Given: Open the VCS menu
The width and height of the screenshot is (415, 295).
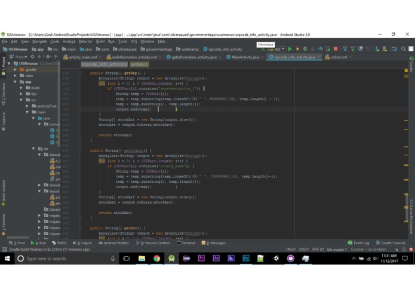Looking at the screenshot, I should [x=134, y=42].
